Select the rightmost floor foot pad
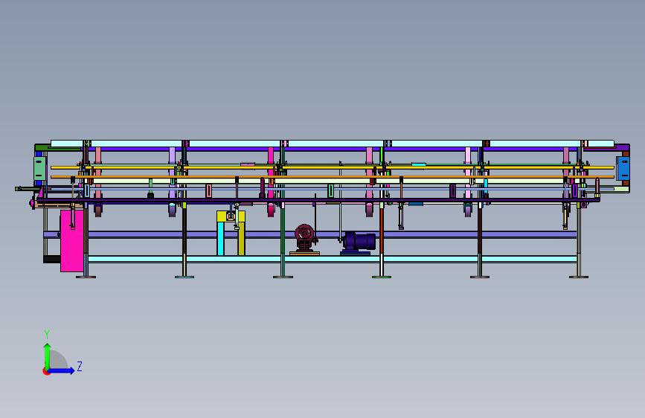Viewport: 645px width, 418px height. pyautogui.click(x=579, y=277)
